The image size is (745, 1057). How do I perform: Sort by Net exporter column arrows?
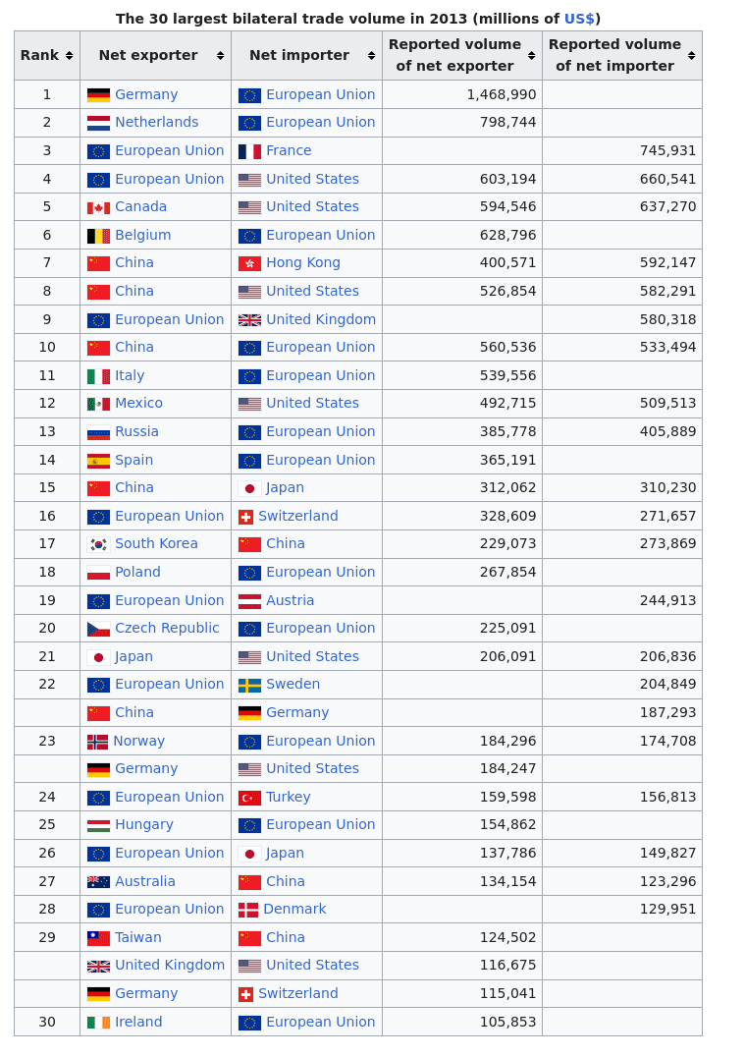point(221,56)
